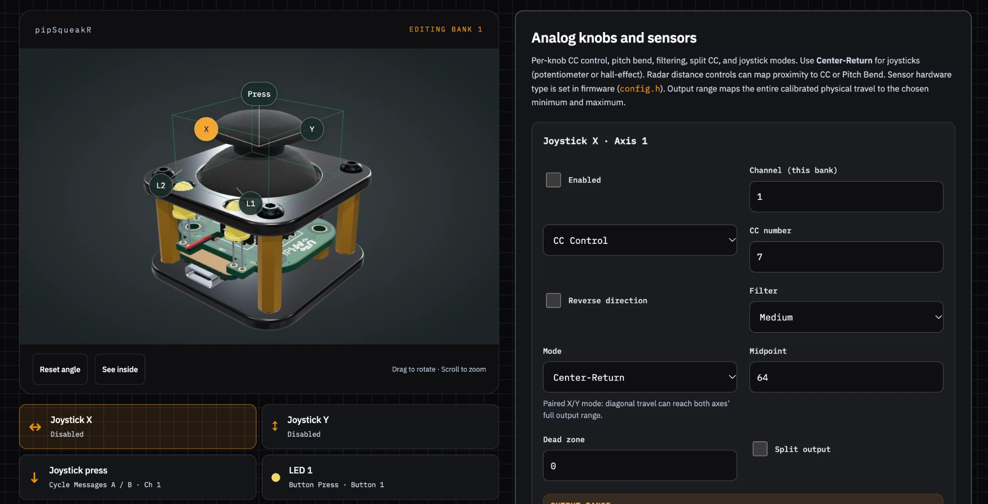Screen dimensions: 988x504
Task: Click the Dead zone field
Action: 640,465
